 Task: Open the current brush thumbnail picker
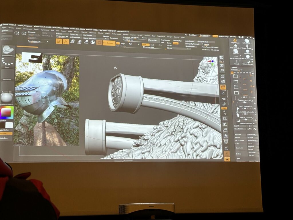point(8,50)
